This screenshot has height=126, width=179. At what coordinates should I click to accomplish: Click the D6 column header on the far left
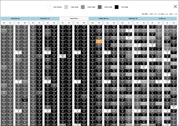4,23
